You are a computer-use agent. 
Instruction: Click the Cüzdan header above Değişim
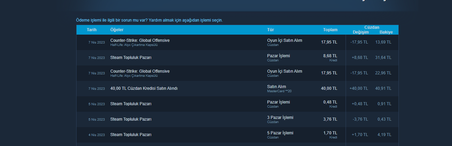372,27
